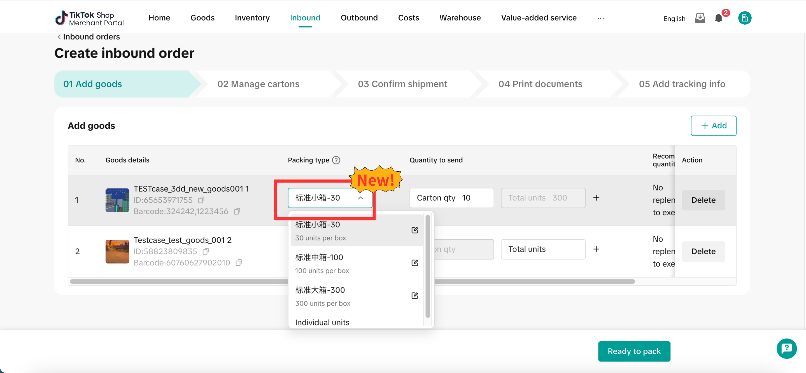Viewport: 806px width, 373px height.
Task: Collapse the 标准小箱-30 packing type dropdown
Action: pyautogui.click(x=360, y=198)
